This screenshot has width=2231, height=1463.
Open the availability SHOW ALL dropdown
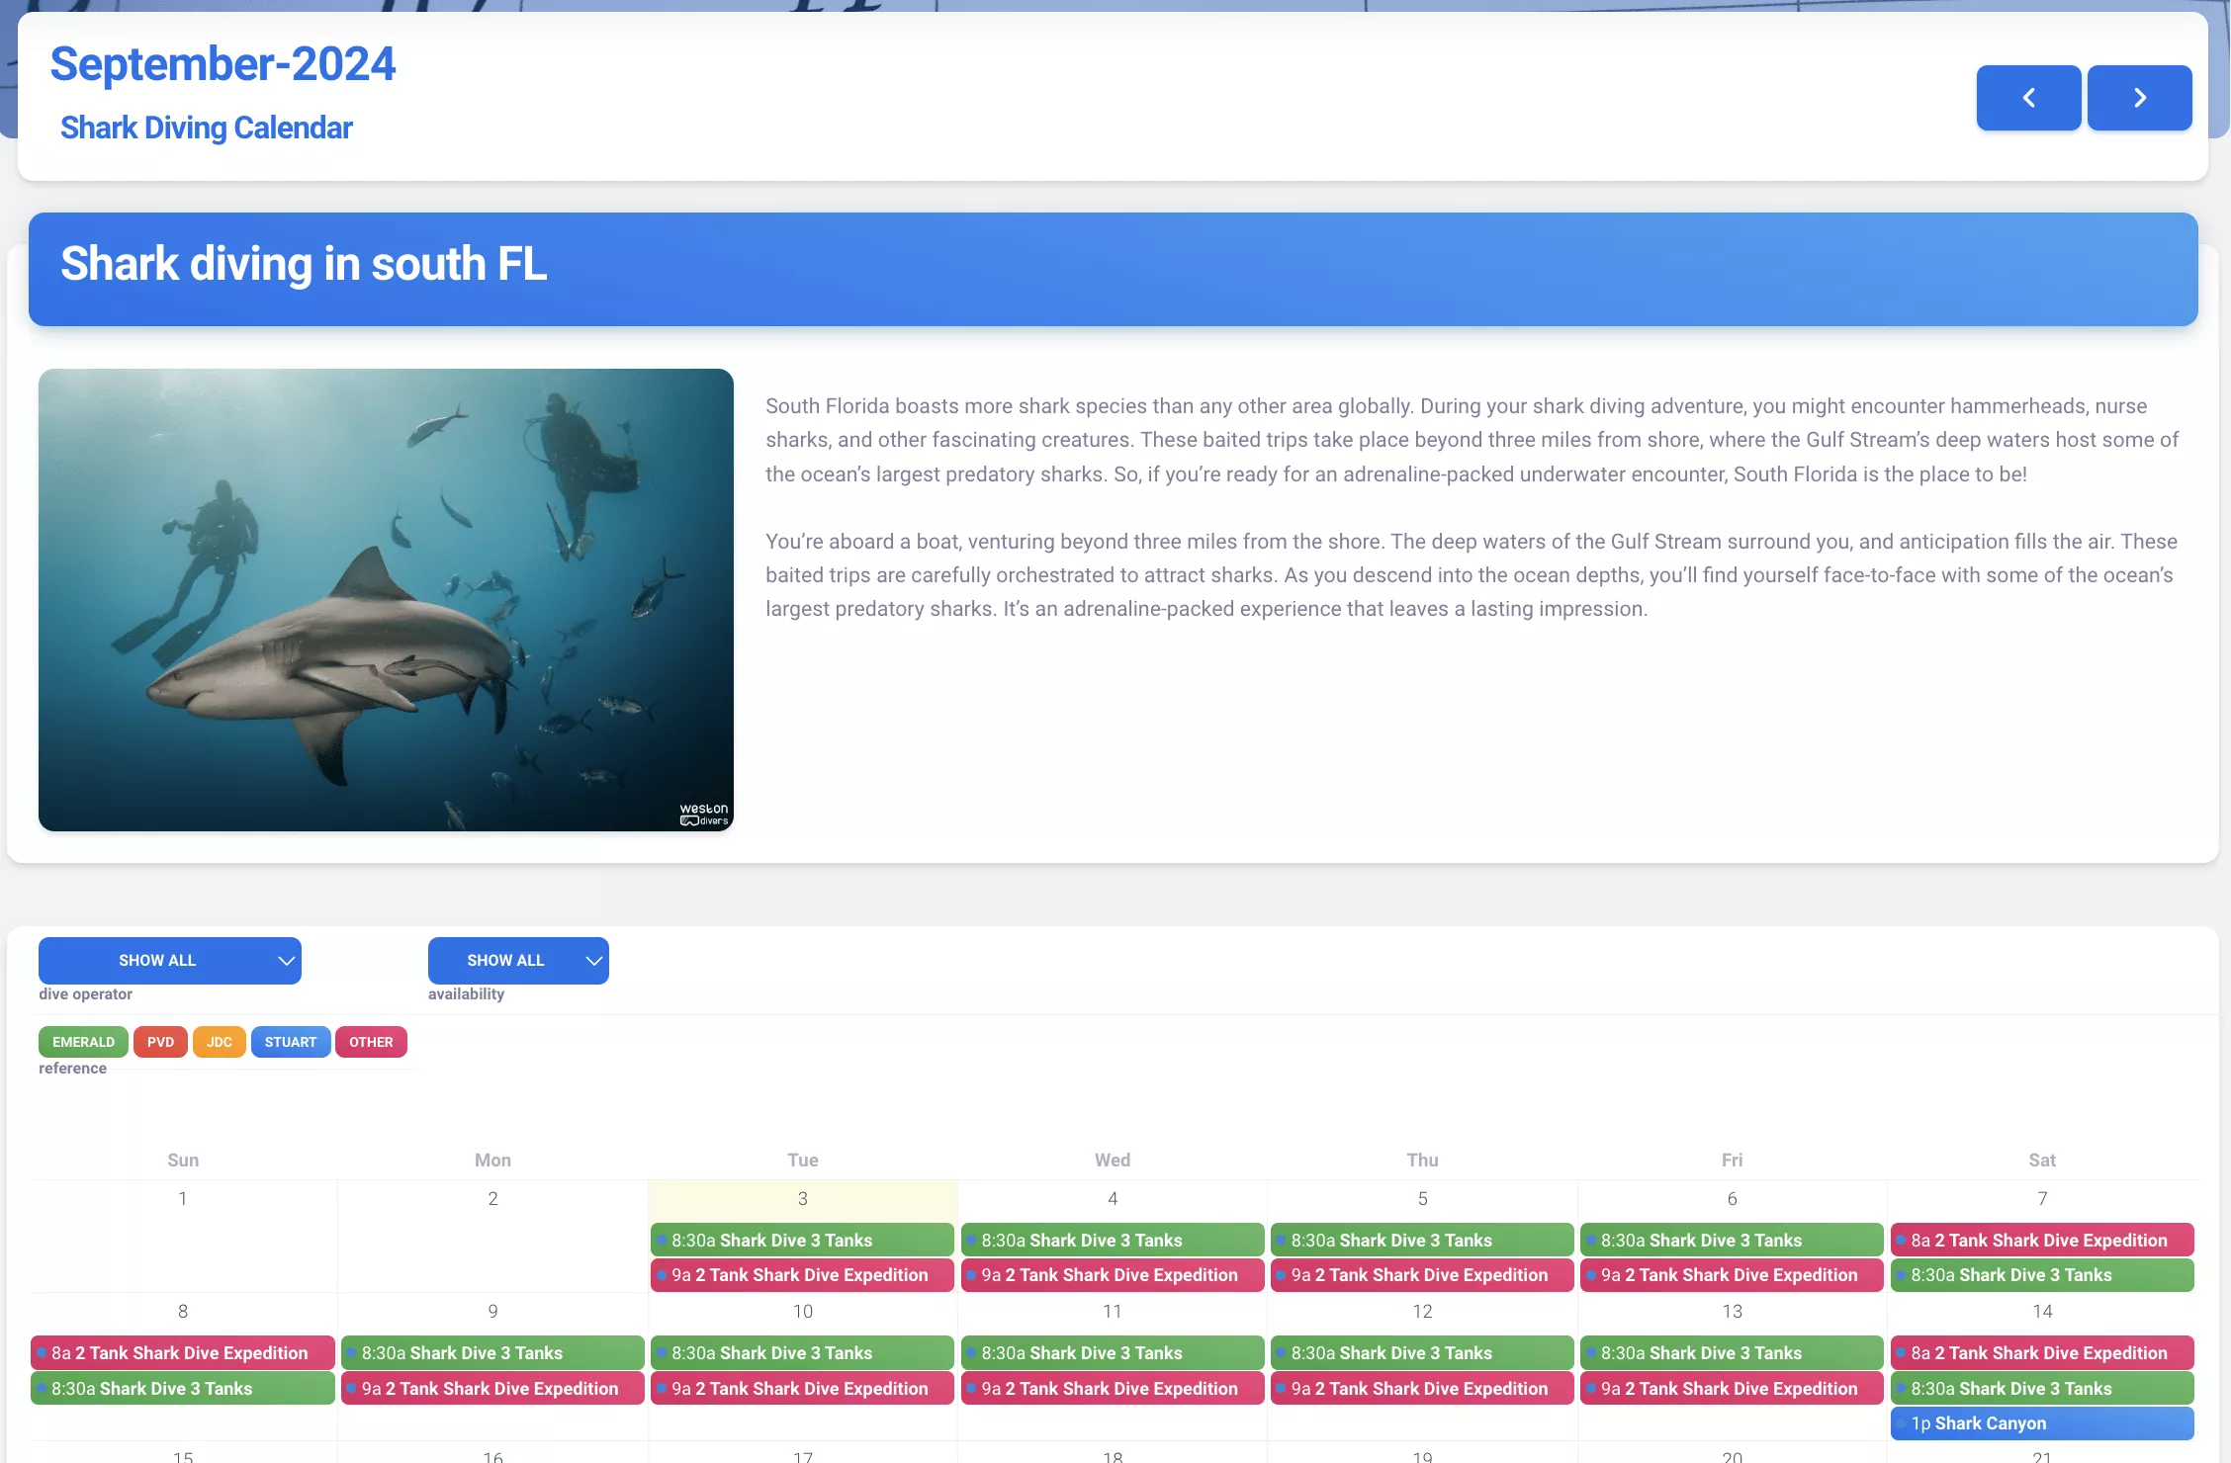click(518, 960)
